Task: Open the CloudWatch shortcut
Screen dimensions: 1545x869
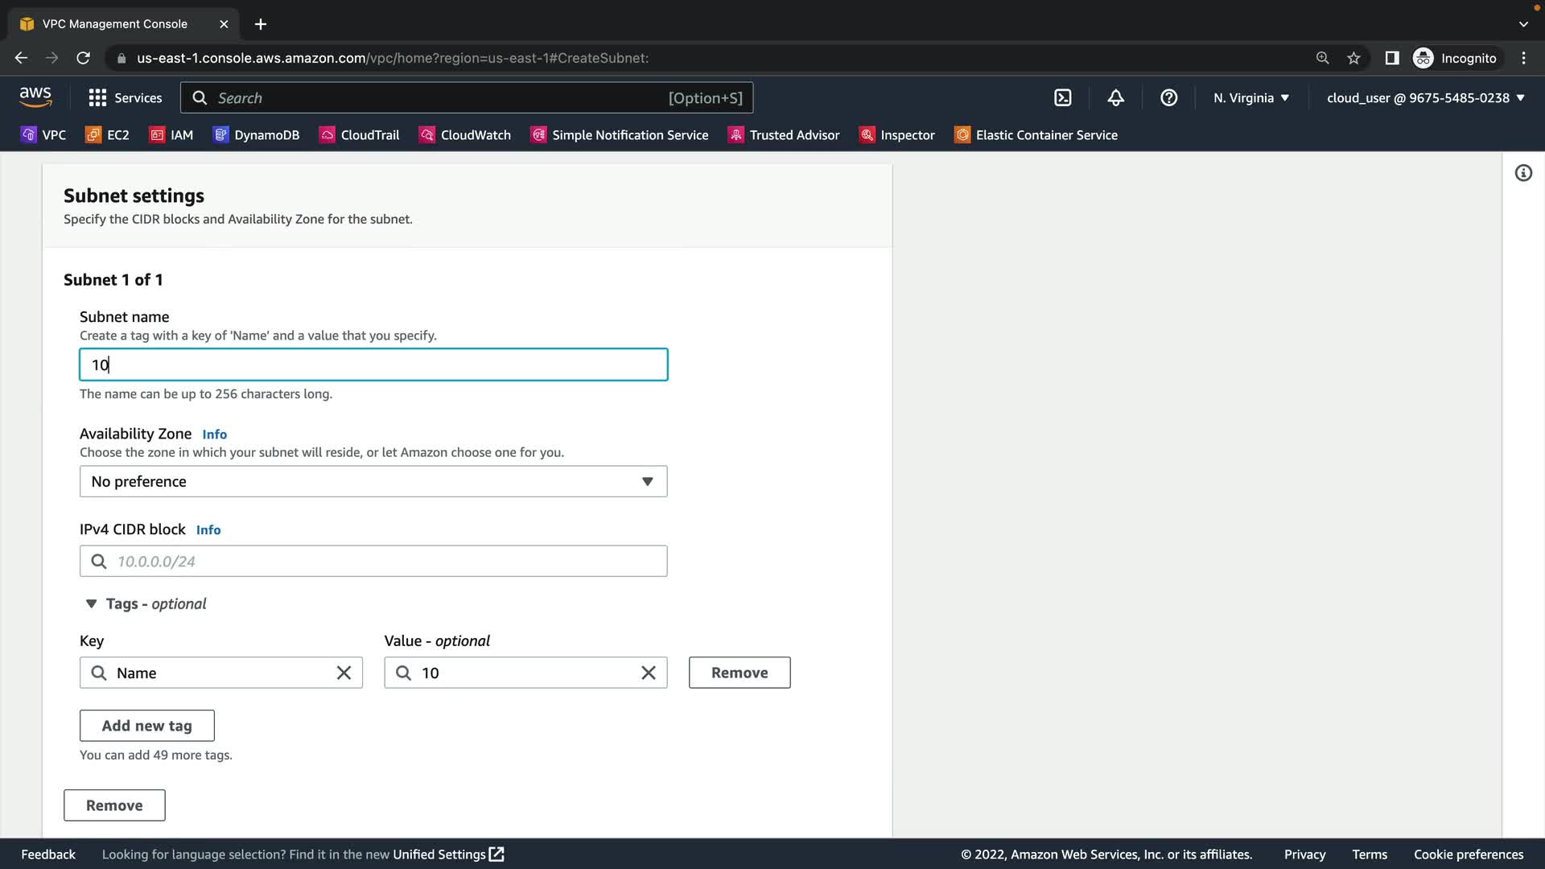Action: click(x=465, y=135)
